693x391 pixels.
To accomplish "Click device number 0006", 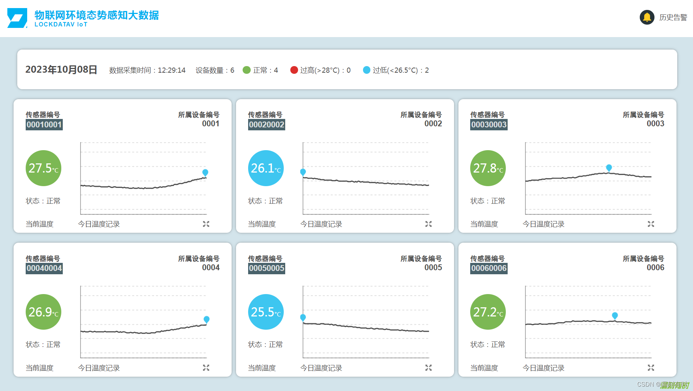I will tap(656, 268).
